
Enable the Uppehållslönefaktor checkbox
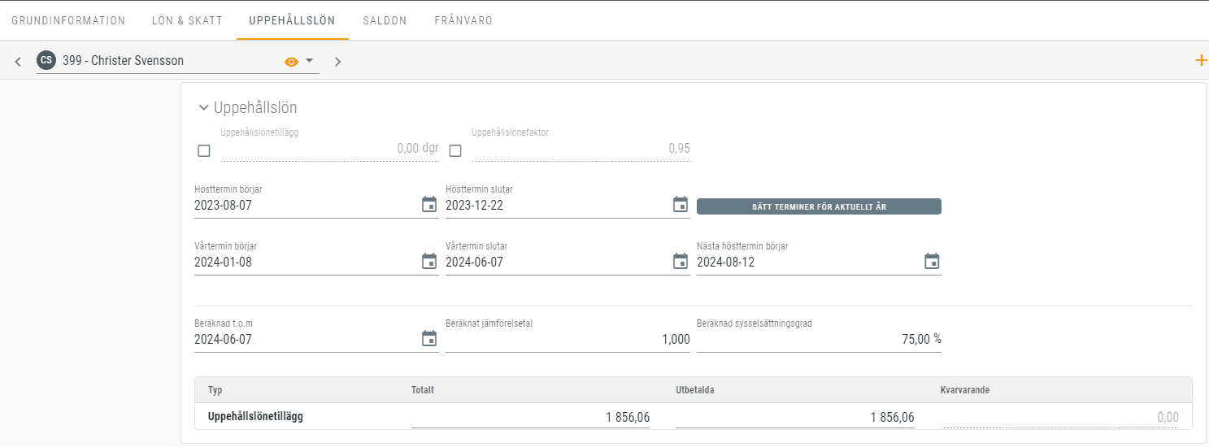tap(455, 150)
